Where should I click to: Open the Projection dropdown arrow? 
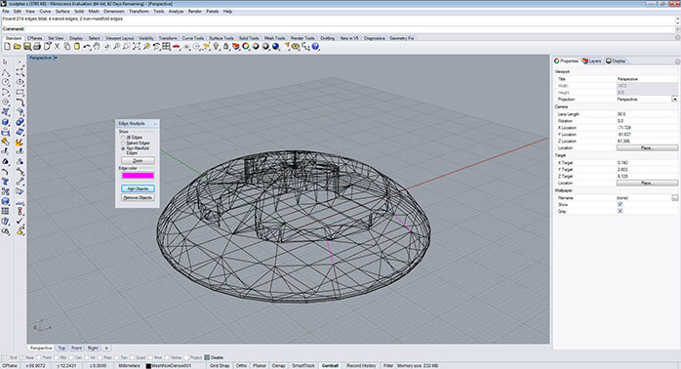click(x=674, y=100)
